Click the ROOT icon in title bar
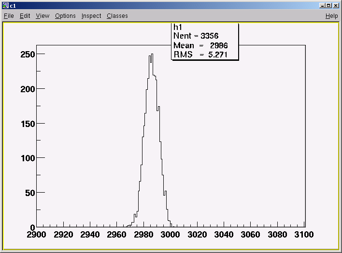 click(5, 5)
